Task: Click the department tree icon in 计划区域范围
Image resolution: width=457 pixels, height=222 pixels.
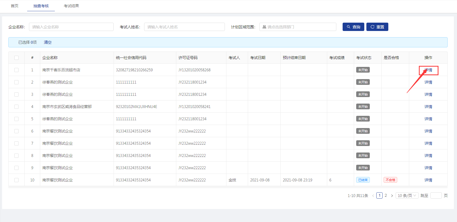Action: [x=264, y=27]
